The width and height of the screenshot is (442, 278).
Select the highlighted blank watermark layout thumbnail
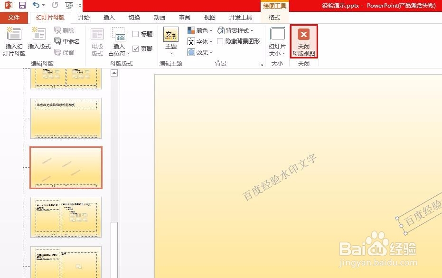click(x=66, y=168)
